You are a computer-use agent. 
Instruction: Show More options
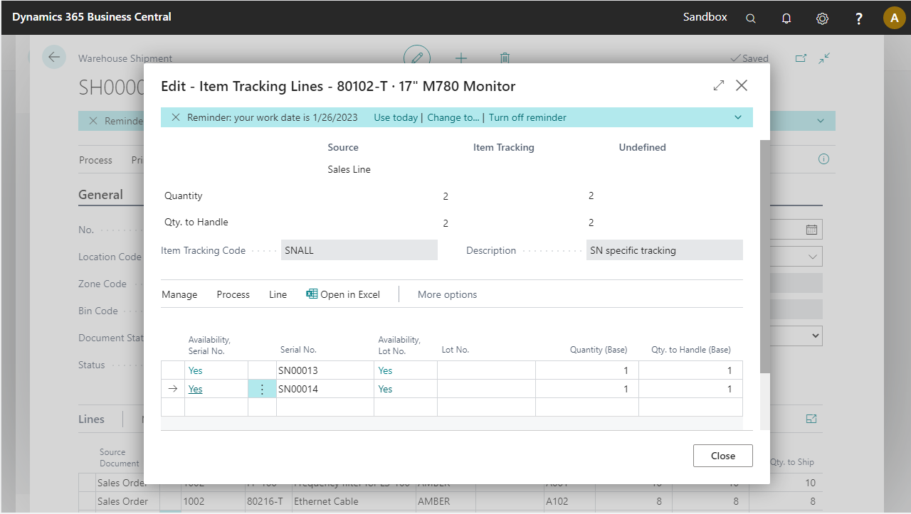pos(448,294)
